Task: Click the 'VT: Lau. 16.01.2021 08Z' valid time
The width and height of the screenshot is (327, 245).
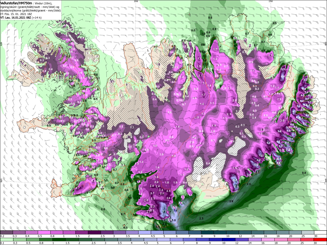Action: 16,18
